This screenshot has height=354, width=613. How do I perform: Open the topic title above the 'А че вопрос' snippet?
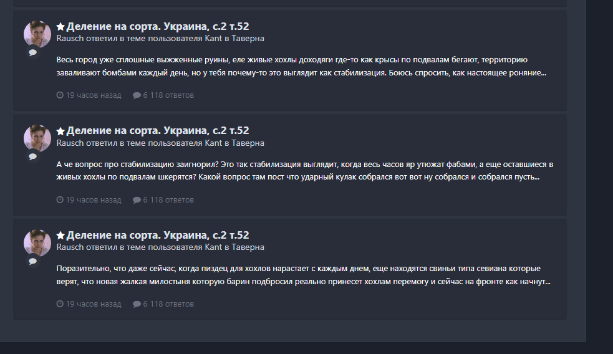coord(158,131)
